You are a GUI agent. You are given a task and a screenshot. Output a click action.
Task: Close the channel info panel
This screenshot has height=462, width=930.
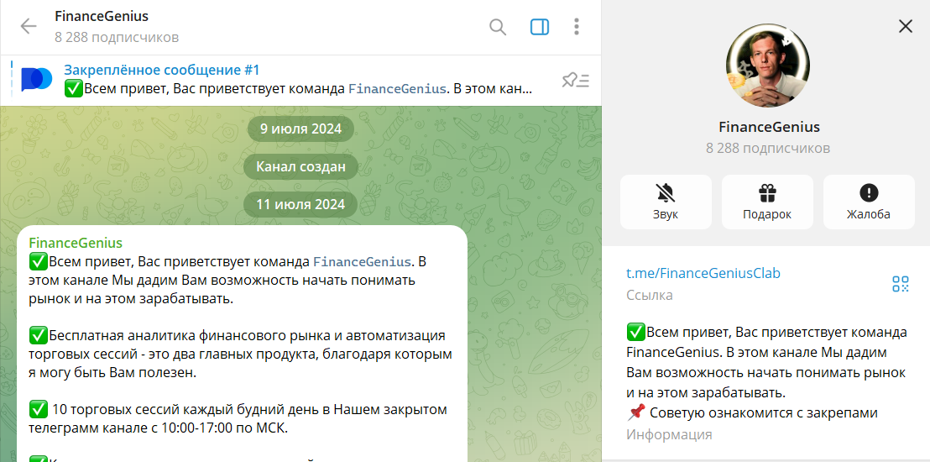tap(905, 26)
